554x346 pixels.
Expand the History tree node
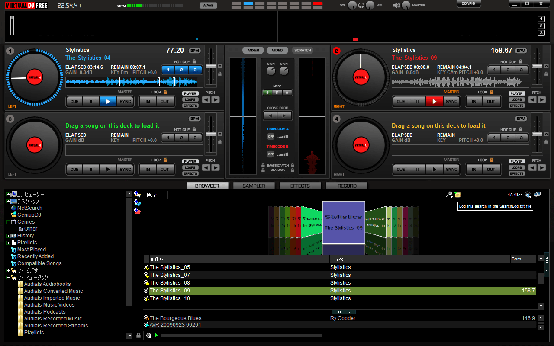pyautogui.click(x=8, y=236)
